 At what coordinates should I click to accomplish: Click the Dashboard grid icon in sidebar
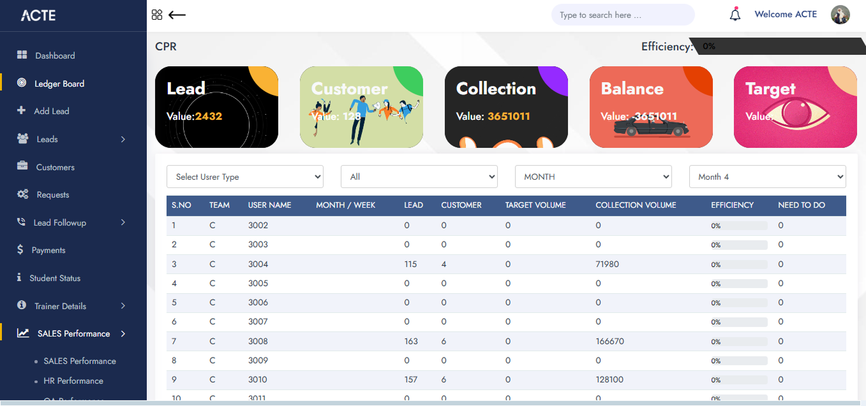click(22, 55)
